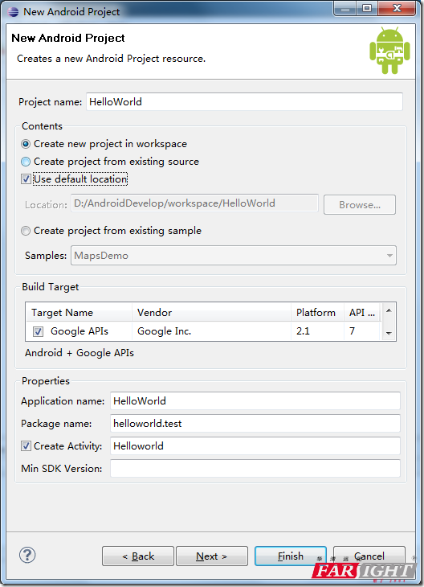The image size is (424, 587).
Task: Click the Vendor column header
Action: (x=212, y=312)
